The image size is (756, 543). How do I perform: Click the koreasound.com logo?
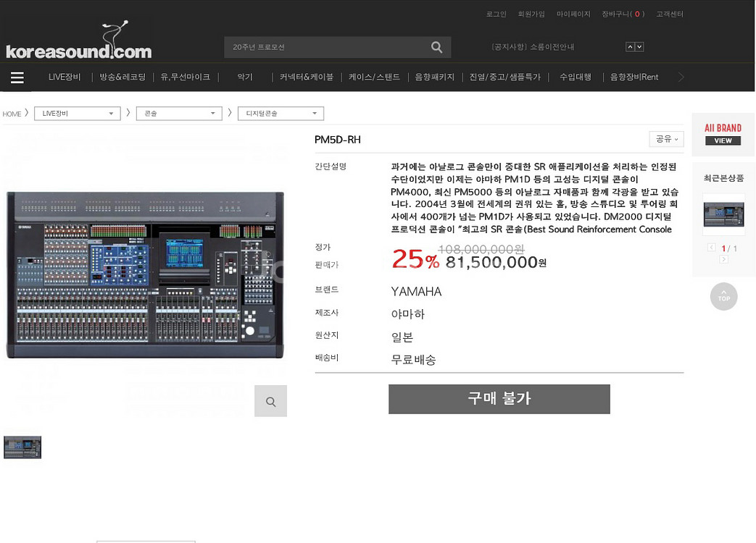point(78,46)
